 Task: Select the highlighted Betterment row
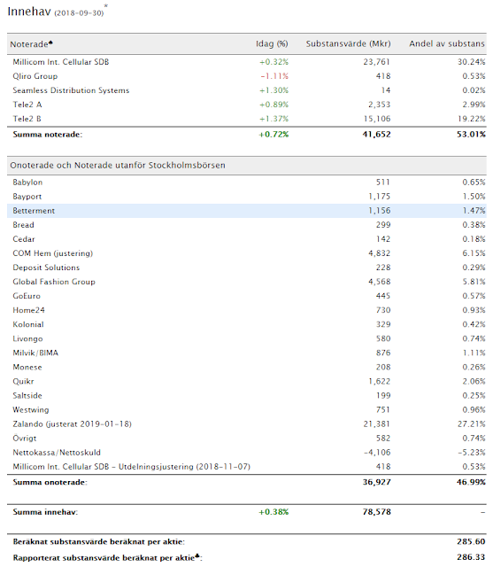247,211
